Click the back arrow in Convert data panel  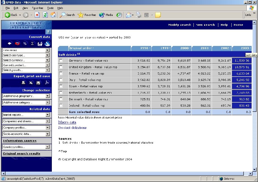(10, 43)
